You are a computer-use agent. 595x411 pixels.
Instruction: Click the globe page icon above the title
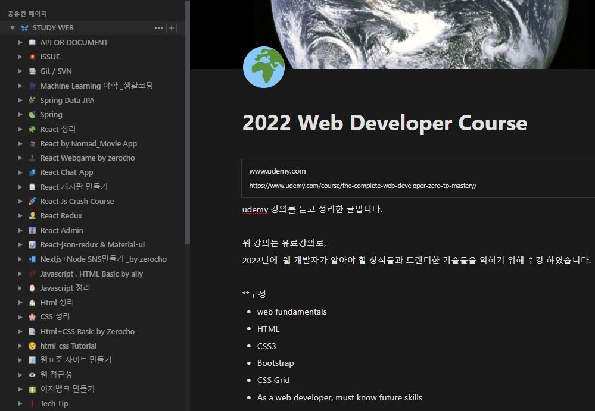click(264, 67)
